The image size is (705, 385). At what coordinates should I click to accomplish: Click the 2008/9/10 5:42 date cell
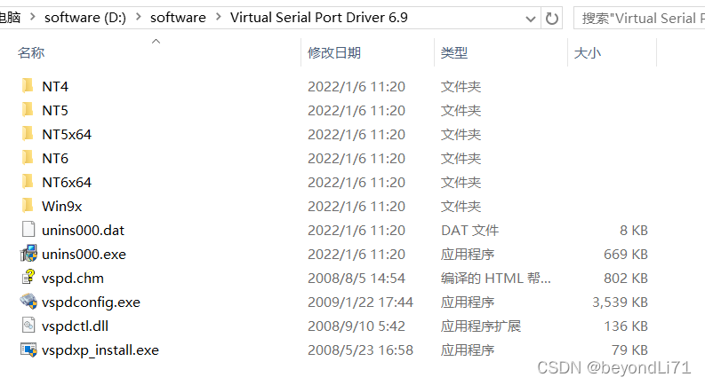357,326
